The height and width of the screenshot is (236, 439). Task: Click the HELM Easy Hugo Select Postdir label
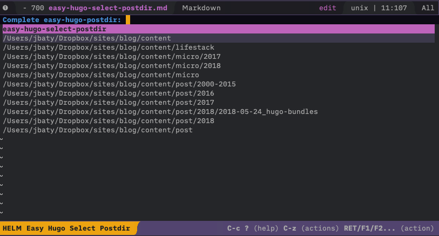click(x=66, y=228)
